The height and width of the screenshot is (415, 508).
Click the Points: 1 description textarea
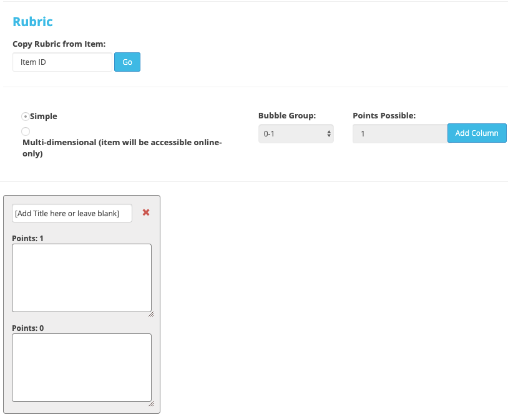[82, 278]
